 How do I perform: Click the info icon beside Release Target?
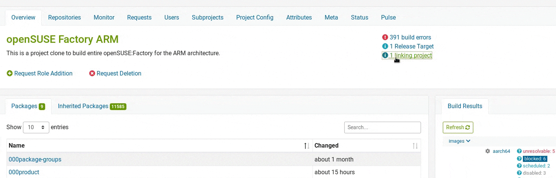pos(385,46)
